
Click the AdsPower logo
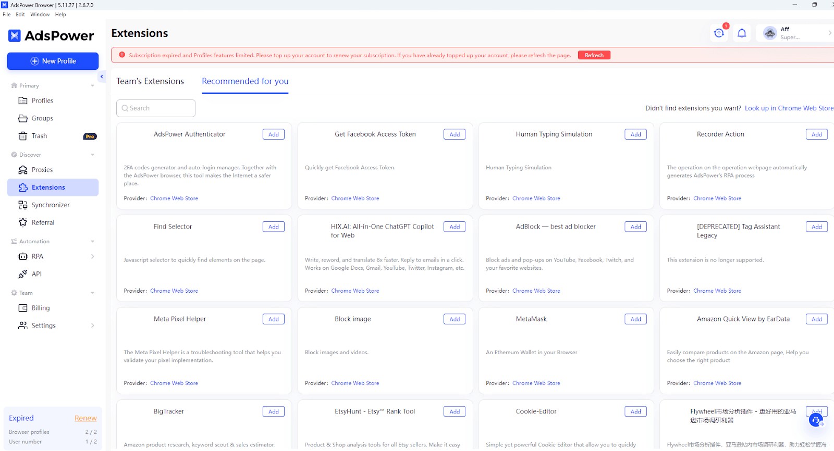(51, 35)
